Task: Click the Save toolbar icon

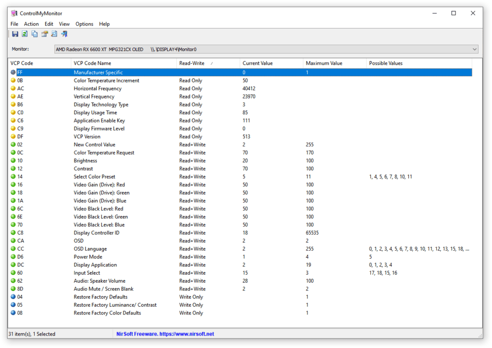Action: 15,34
